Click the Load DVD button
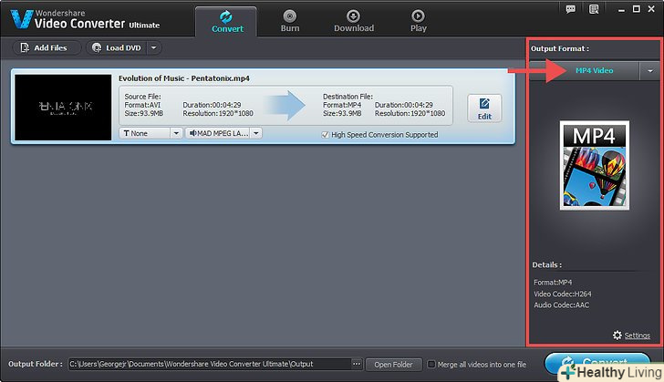This screenshot has width=664, height=382. (x=118, y=47)
